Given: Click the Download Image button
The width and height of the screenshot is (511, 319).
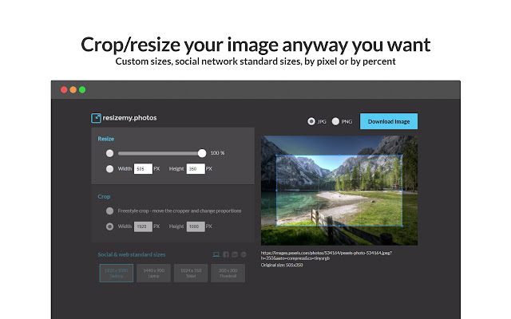Looking at the screenshot, I should 389,121.
